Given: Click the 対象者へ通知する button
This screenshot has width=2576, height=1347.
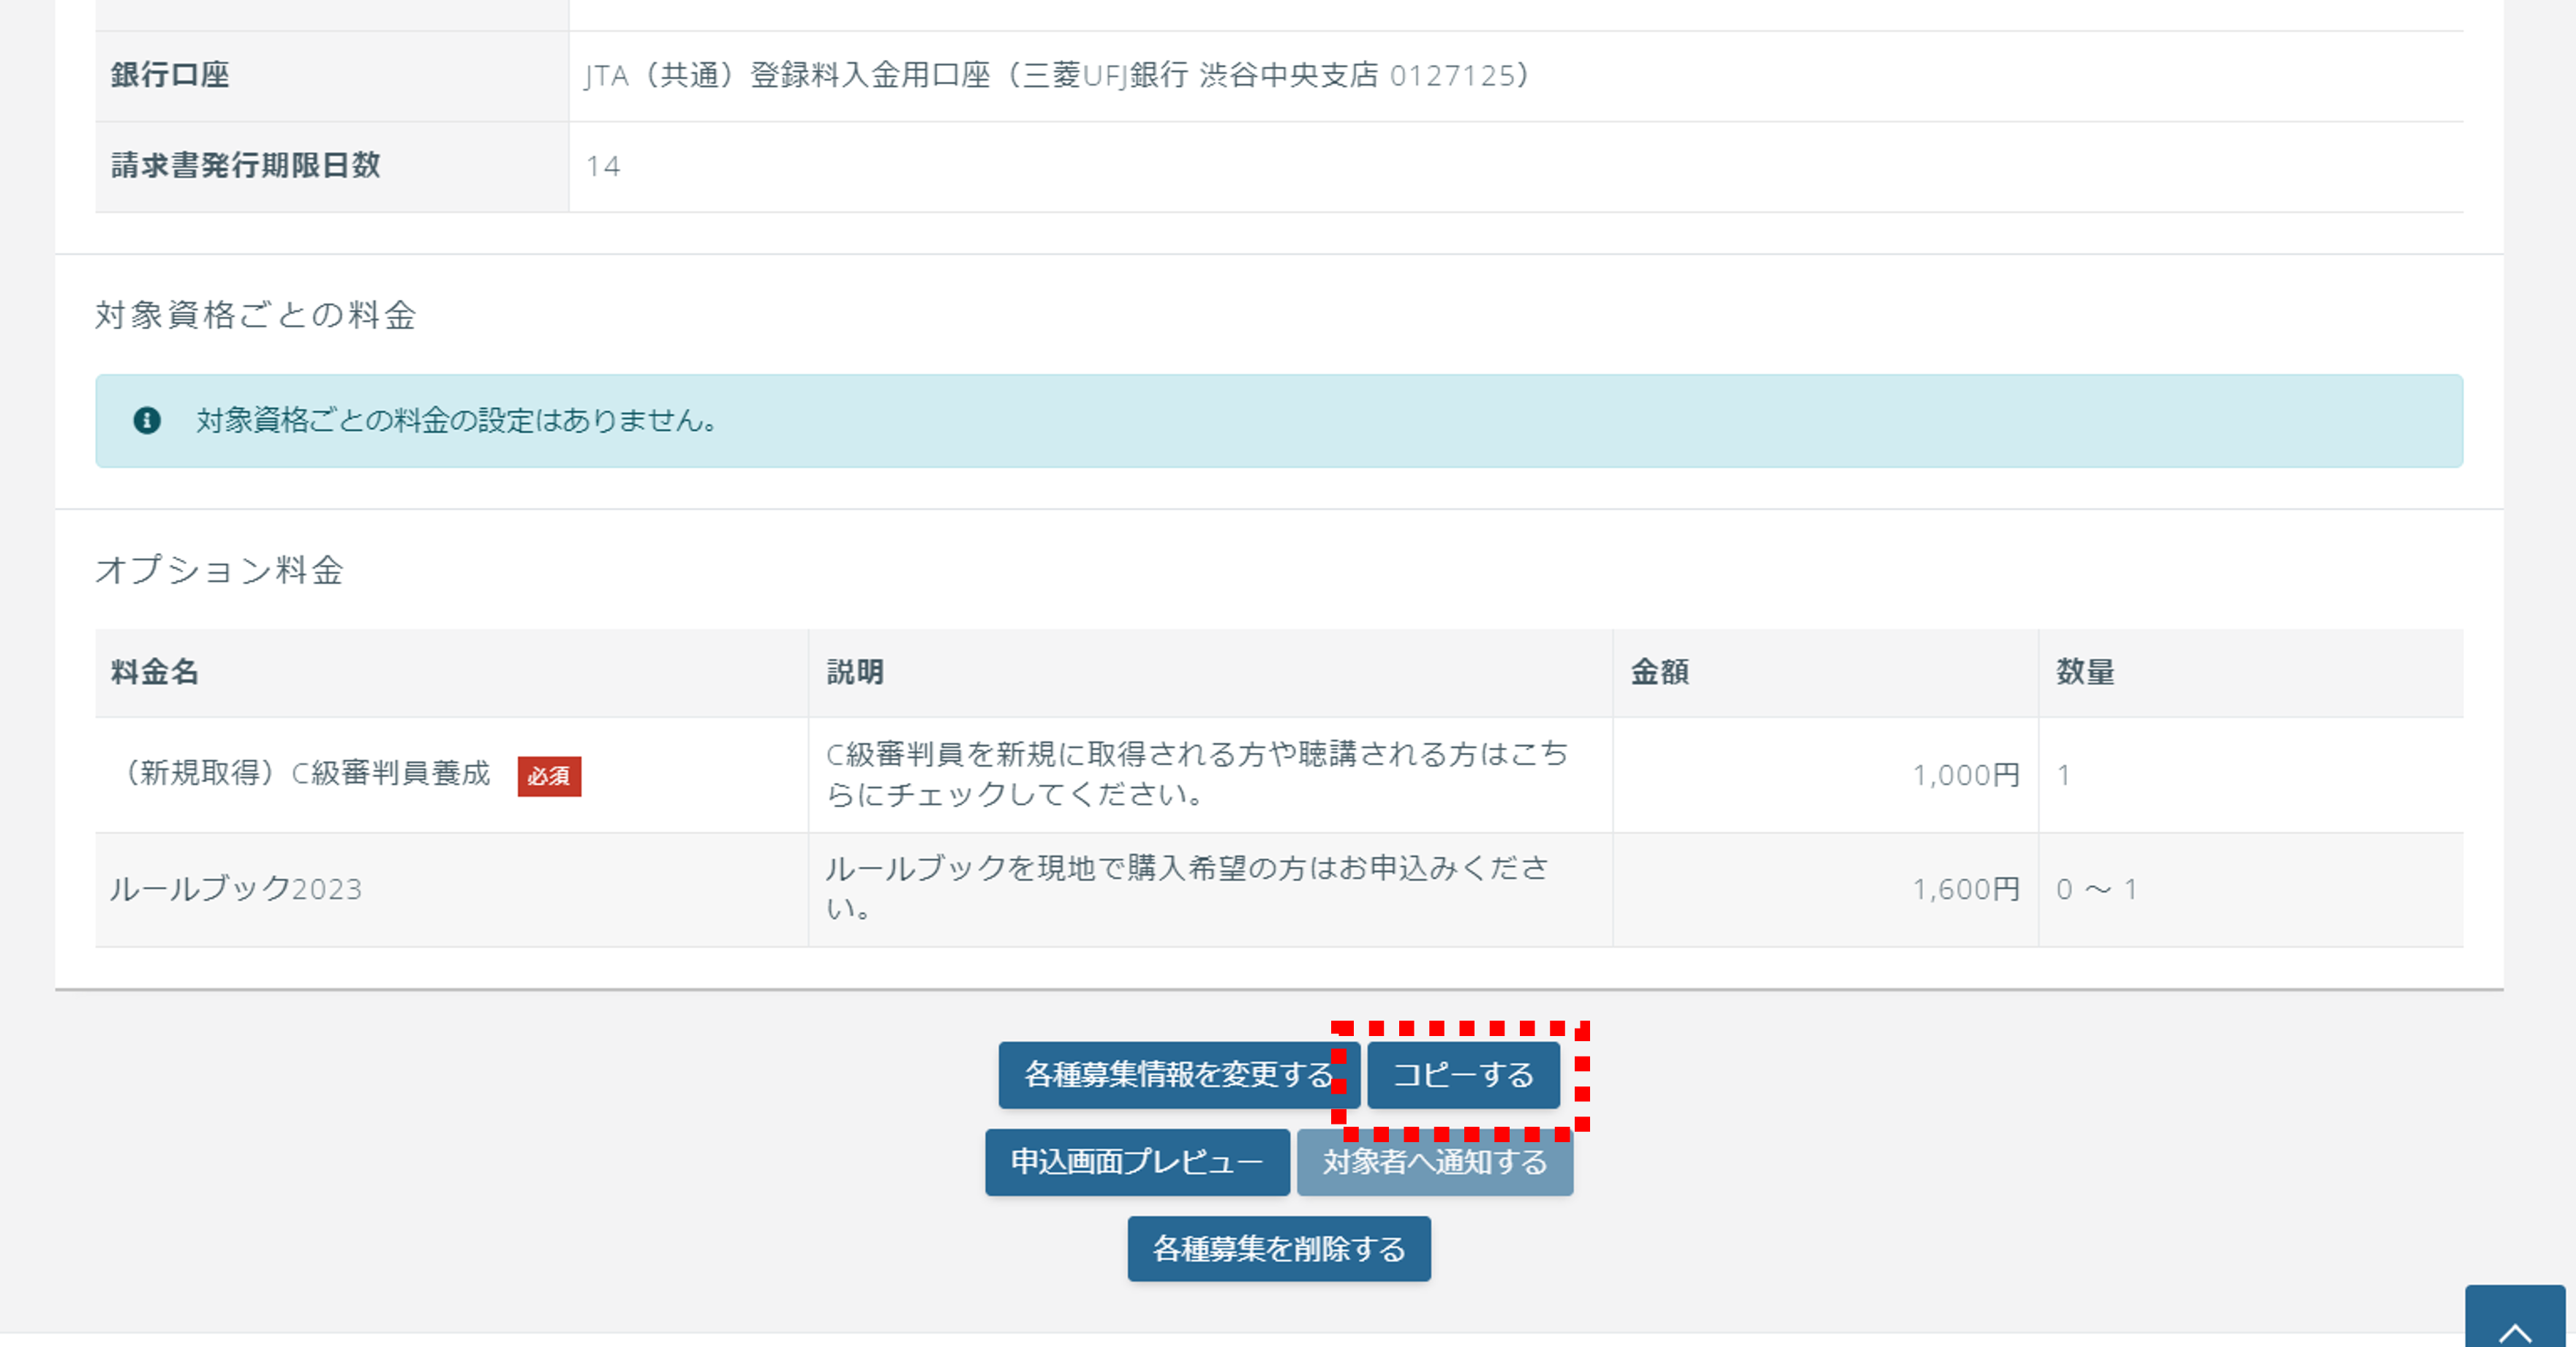Looking at the screenshot, I should [x=1435, y=1162].
